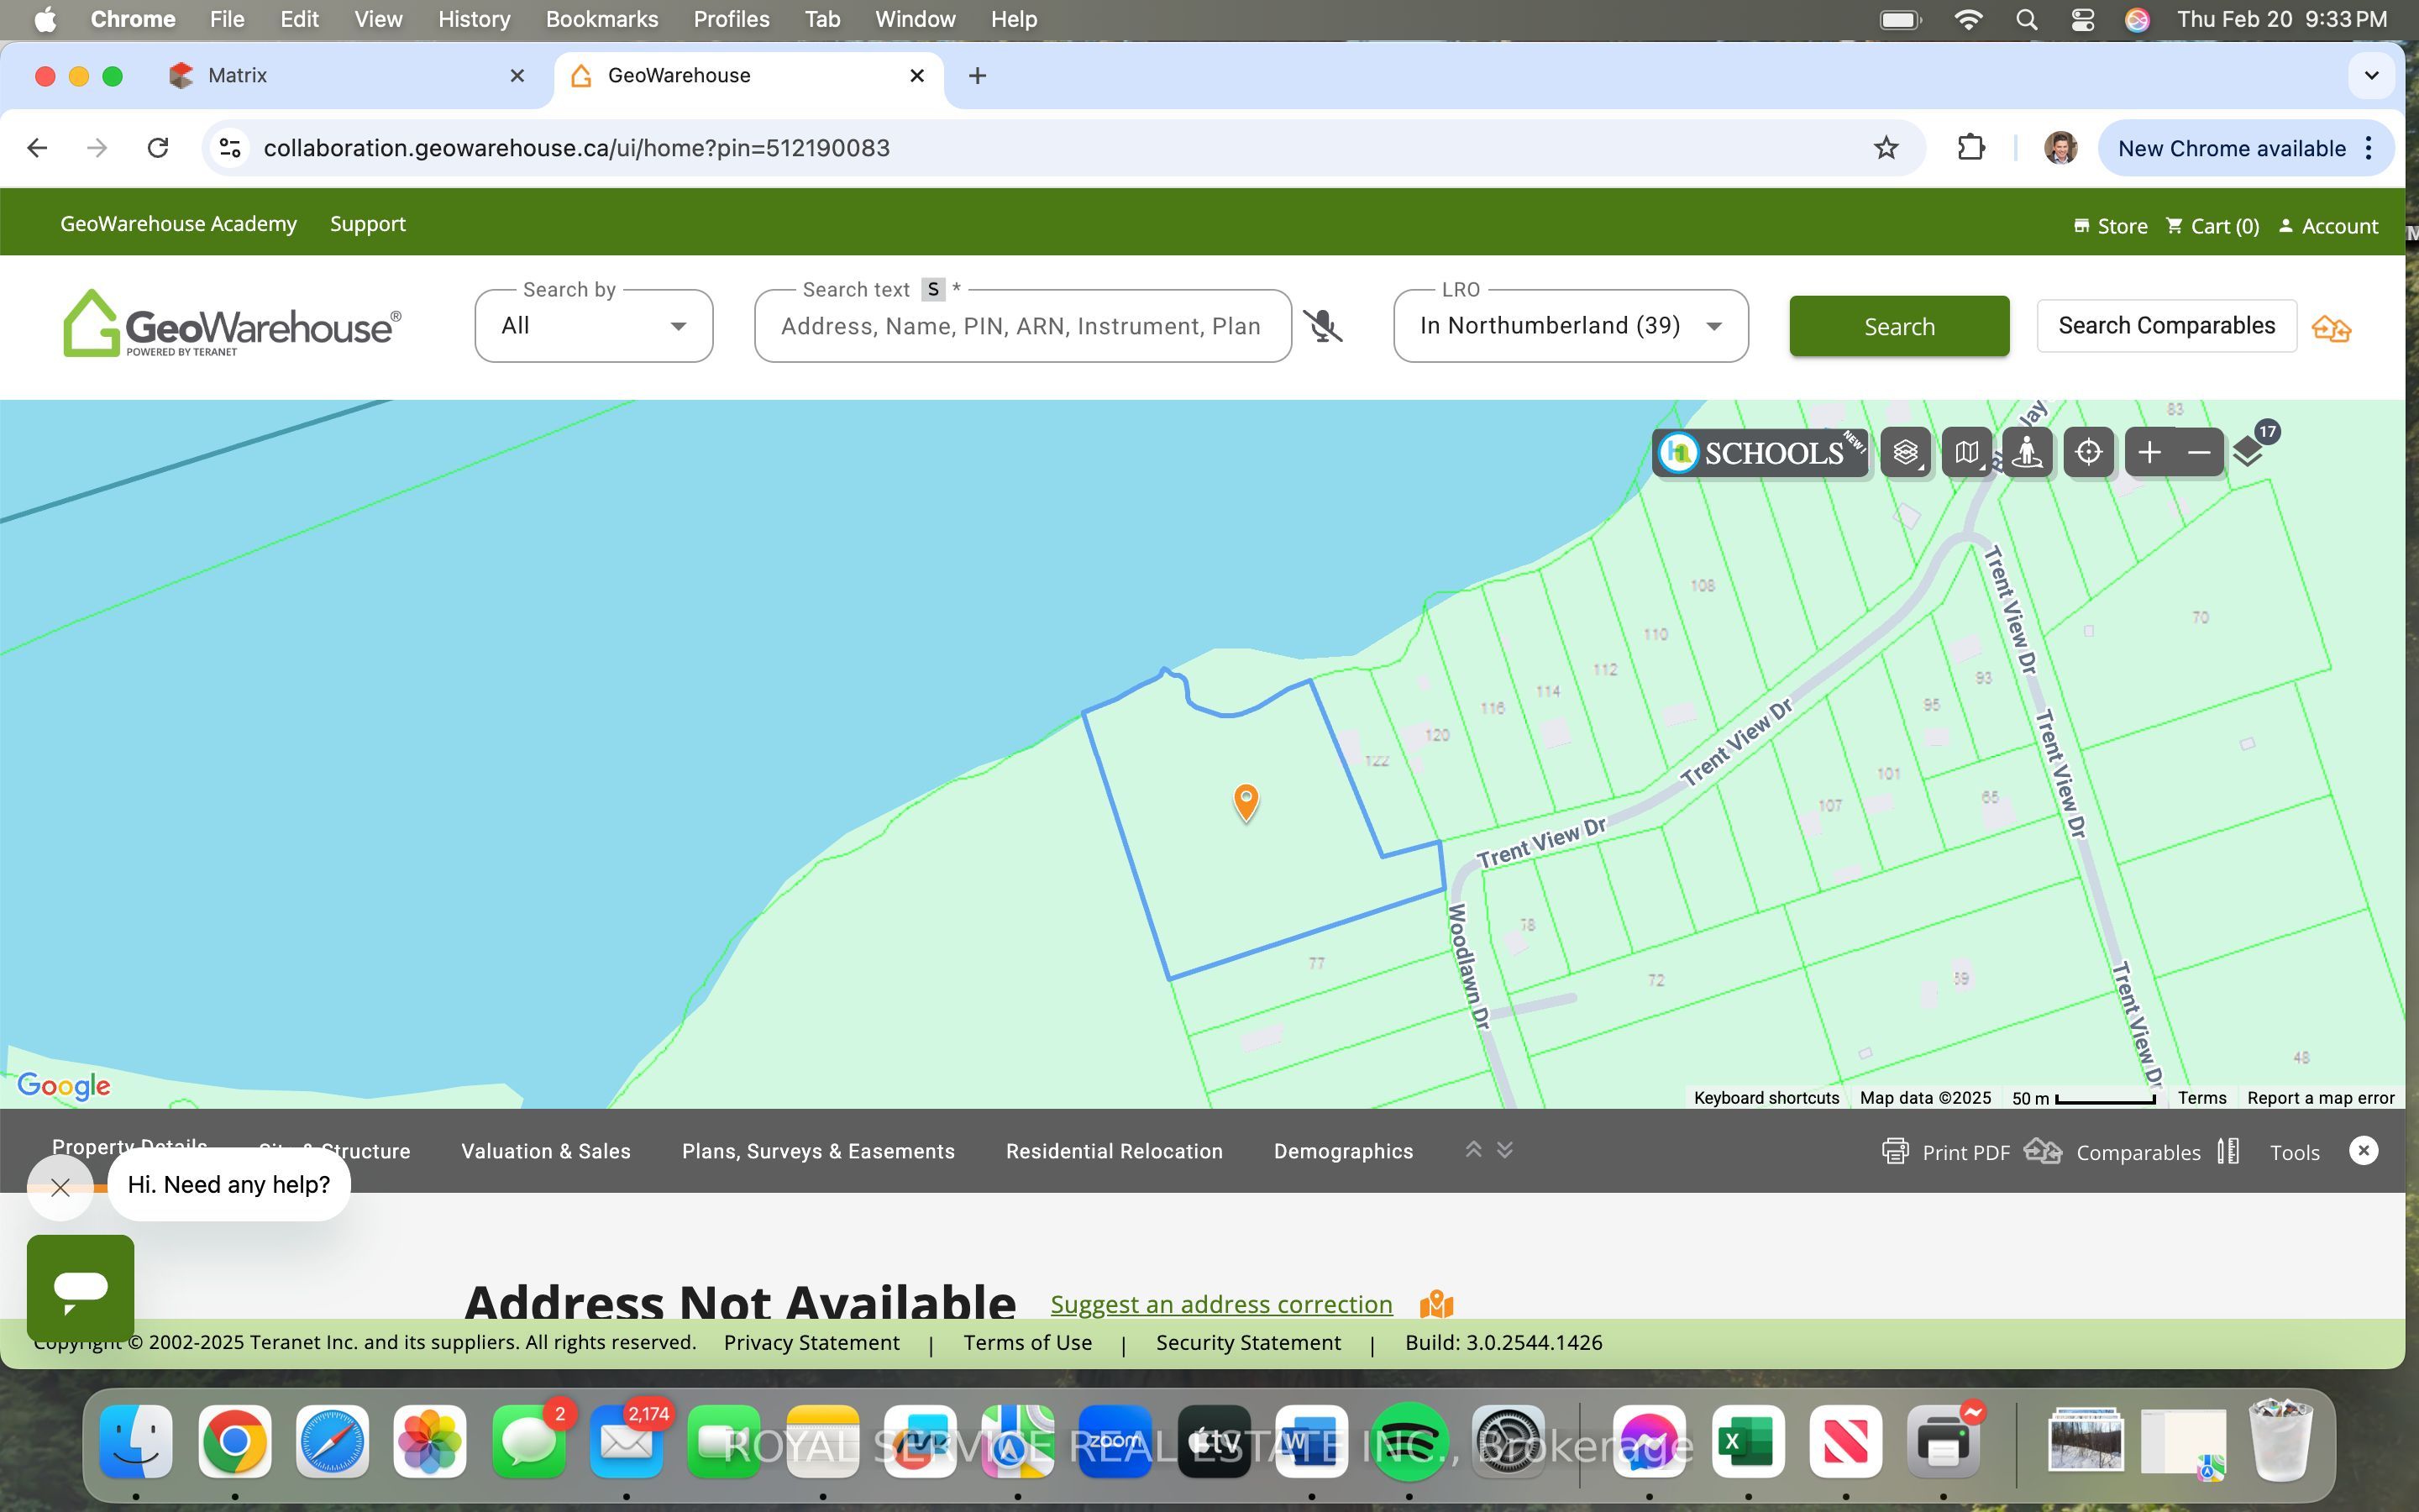This screenshot has width=2419, height=1512.
Task: Go back to the previous page
Action: point(37,148)
